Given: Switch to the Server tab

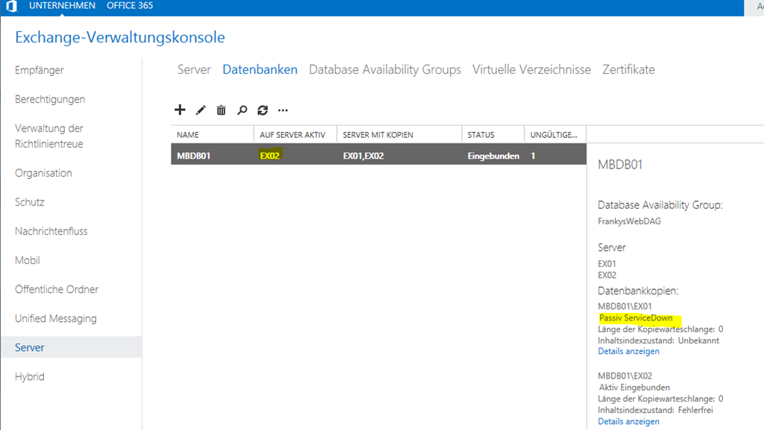Looking at the screenshot, I should [x=194, y=69].
